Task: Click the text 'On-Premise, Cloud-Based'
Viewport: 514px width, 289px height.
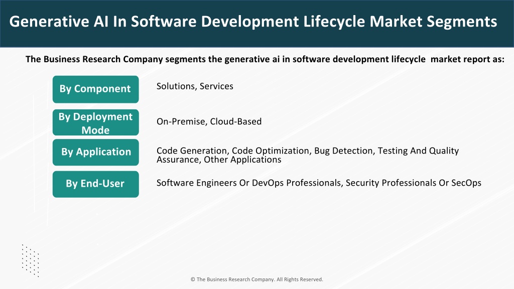Action: pyautogui.click(x=209, y=121)
